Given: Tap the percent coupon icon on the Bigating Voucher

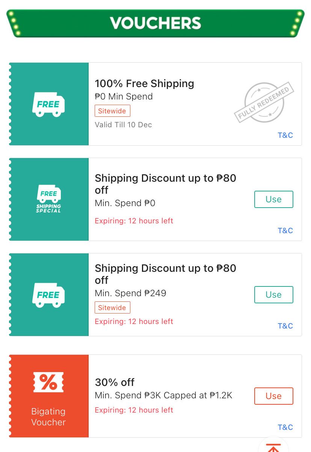Looking at the screenshot, I should [x=48, y=382].
